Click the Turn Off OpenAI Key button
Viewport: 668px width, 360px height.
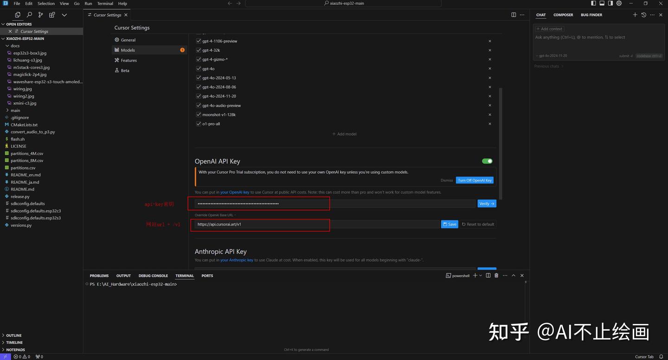click(475, 180)
